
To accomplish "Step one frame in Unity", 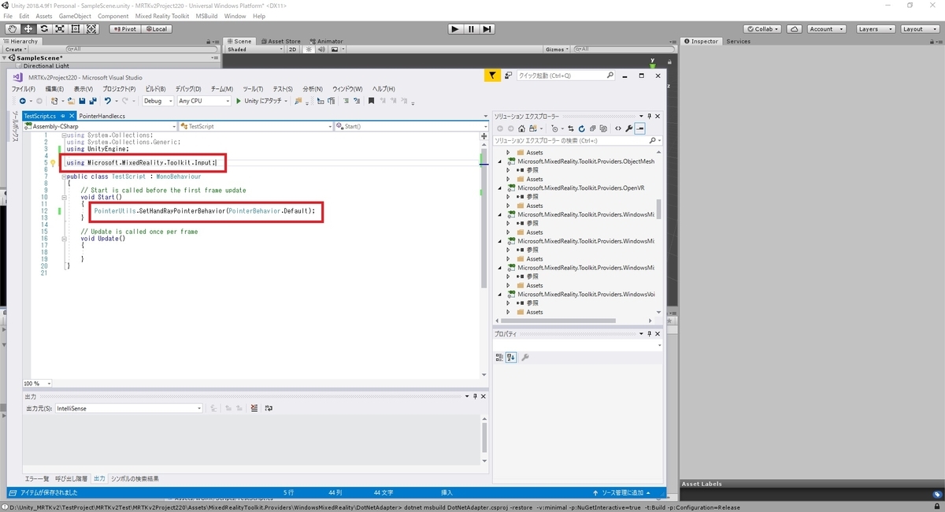I will 487,29.
